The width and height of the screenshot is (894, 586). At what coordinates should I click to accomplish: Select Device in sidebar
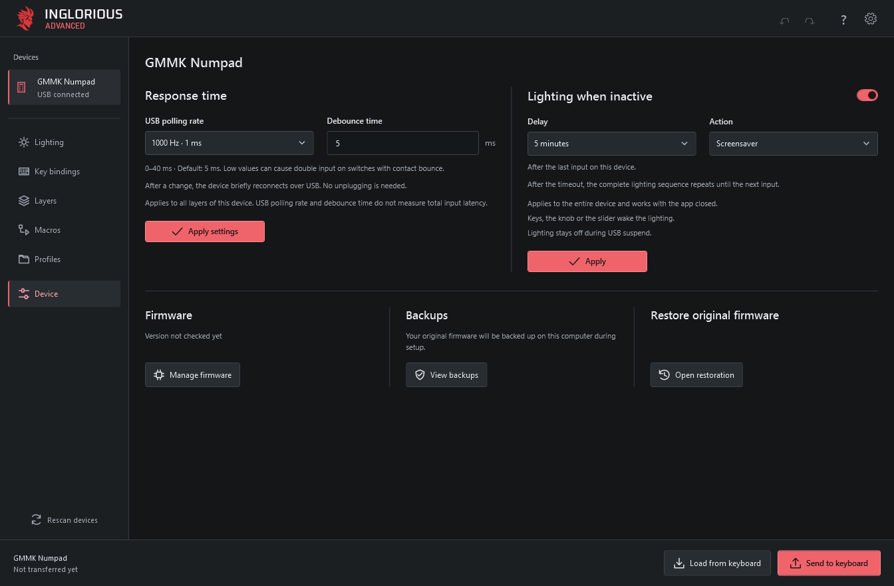(64, 294)
